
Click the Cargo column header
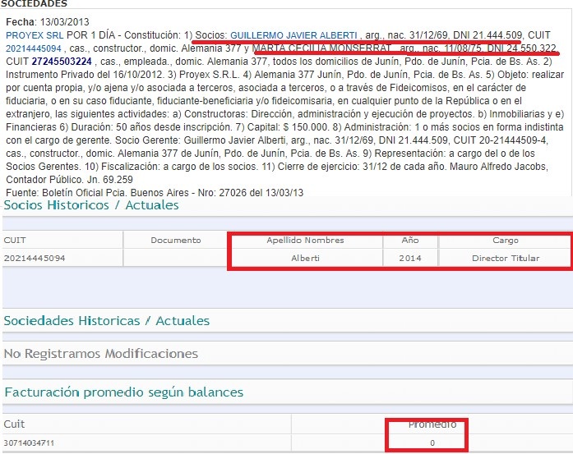[x=506, y=241]
